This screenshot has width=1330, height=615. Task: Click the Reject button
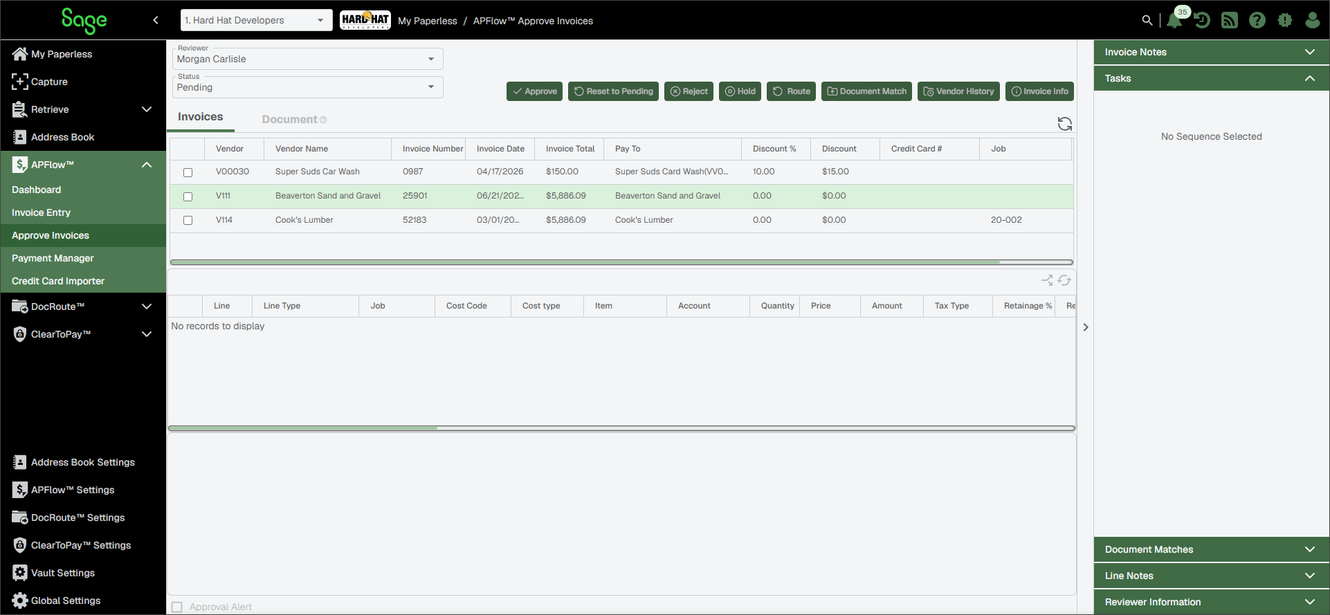click(x=689, y=91)
